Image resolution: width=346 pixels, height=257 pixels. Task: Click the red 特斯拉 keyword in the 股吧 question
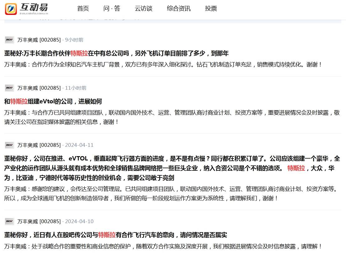pyautogui.click(x=107, y=235)
